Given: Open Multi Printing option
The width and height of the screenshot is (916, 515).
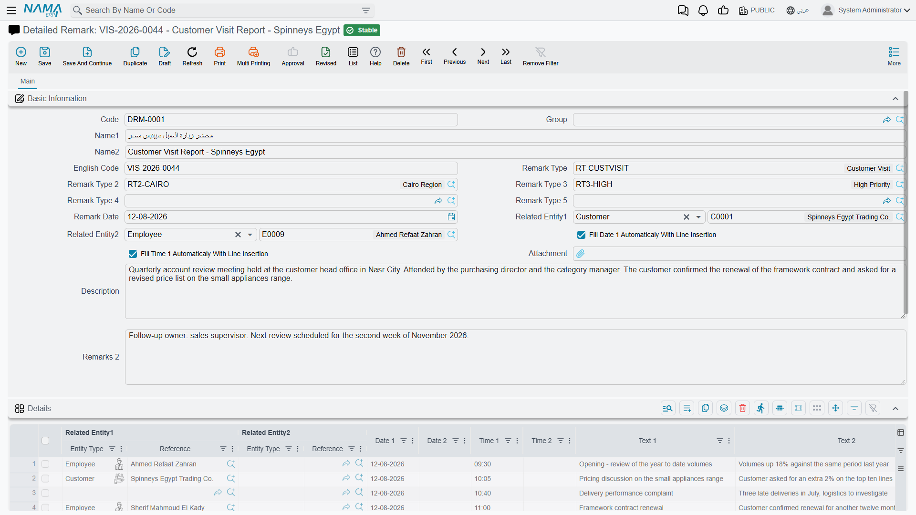Looking at the screenshot, I should point(253,56).
